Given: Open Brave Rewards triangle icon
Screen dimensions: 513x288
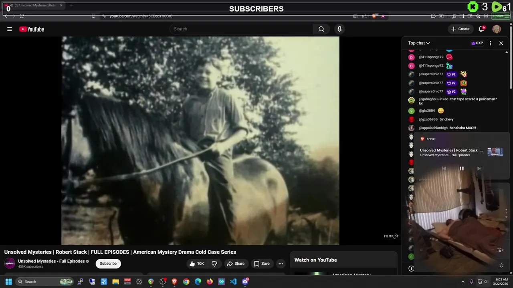Looking at the screenshot, I should pyautogui.click(x=383, y=16).
